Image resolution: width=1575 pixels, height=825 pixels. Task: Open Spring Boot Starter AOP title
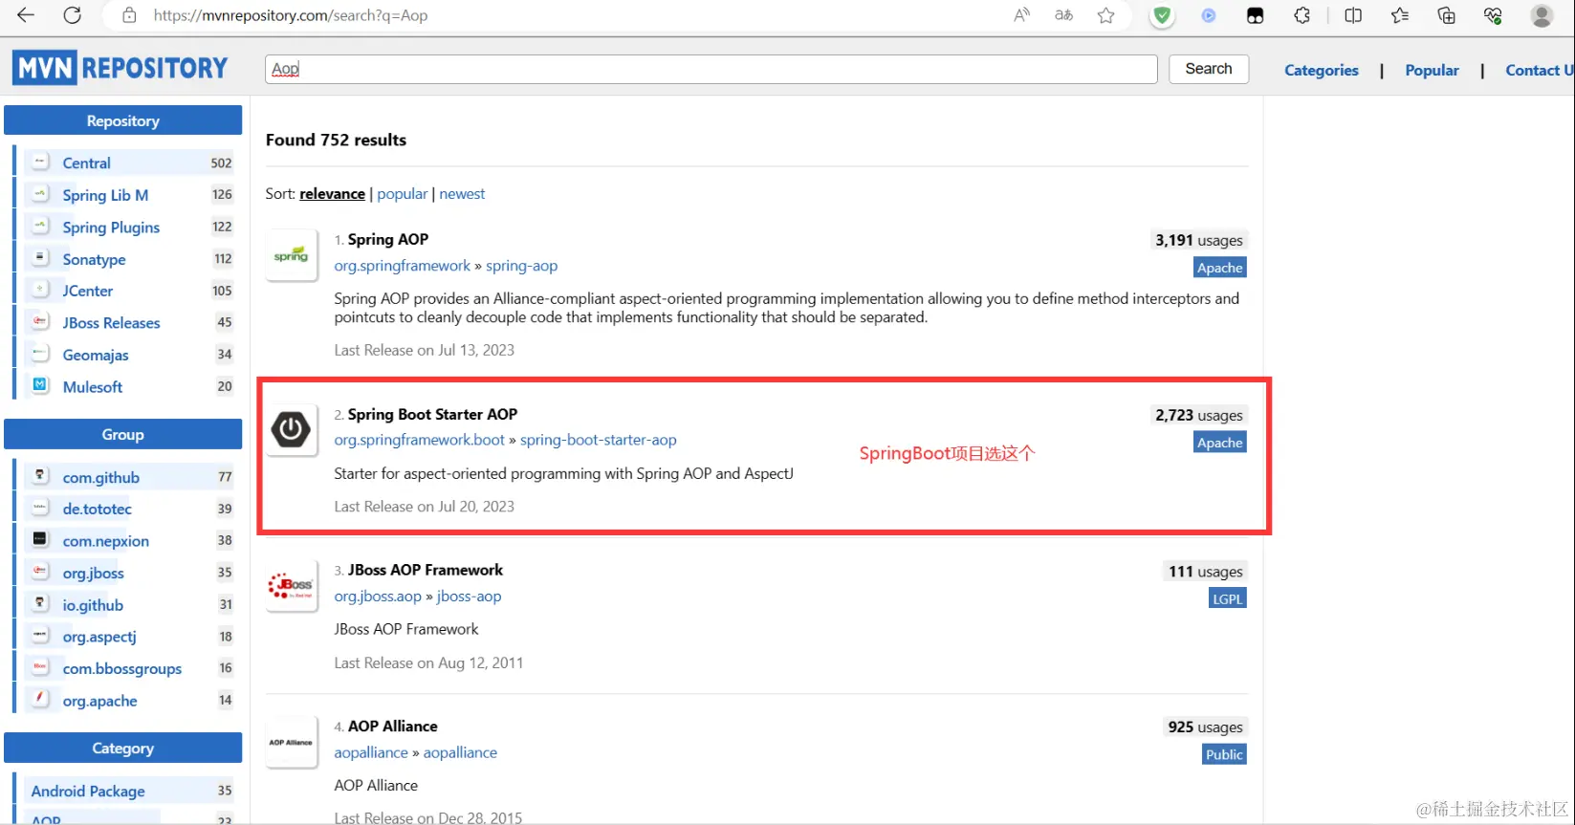point(432,414)
